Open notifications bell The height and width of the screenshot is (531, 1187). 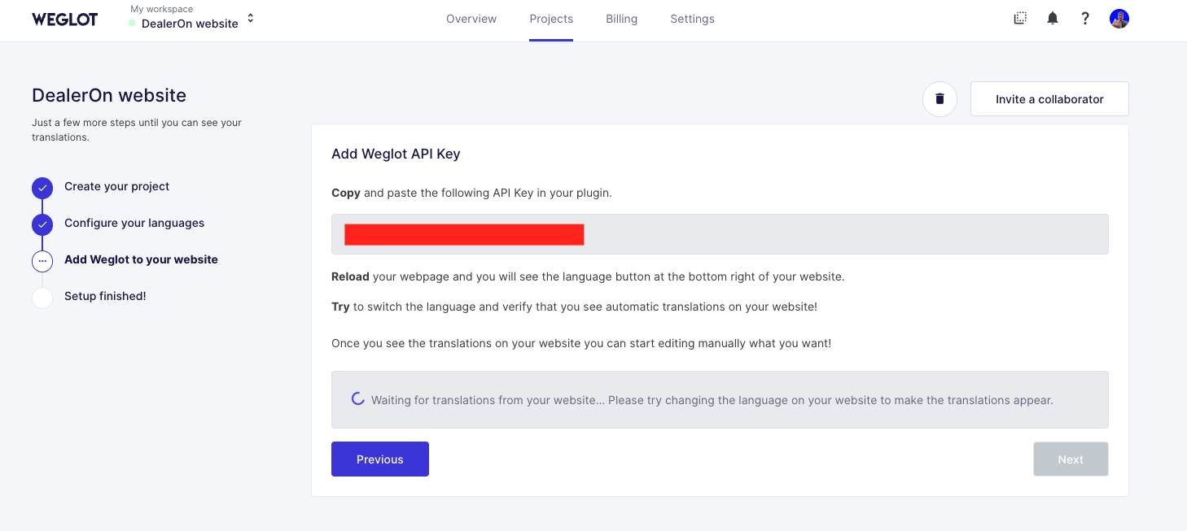coord(1053,18)
